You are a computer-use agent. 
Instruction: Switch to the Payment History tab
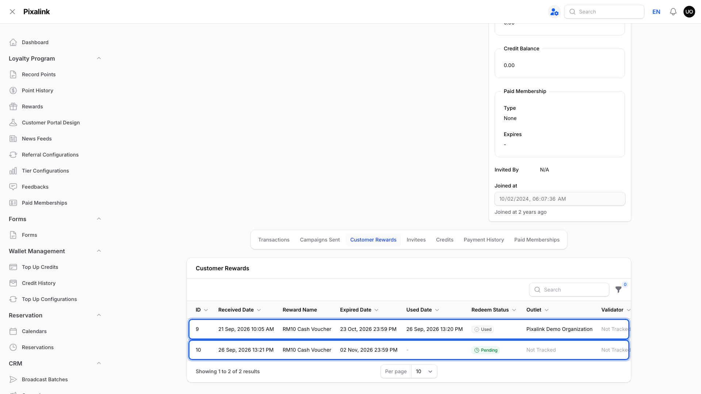pos(484,240)
